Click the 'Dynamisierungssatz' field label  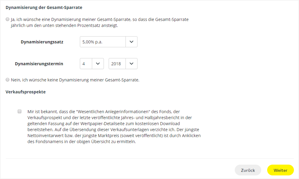(42, 42)
